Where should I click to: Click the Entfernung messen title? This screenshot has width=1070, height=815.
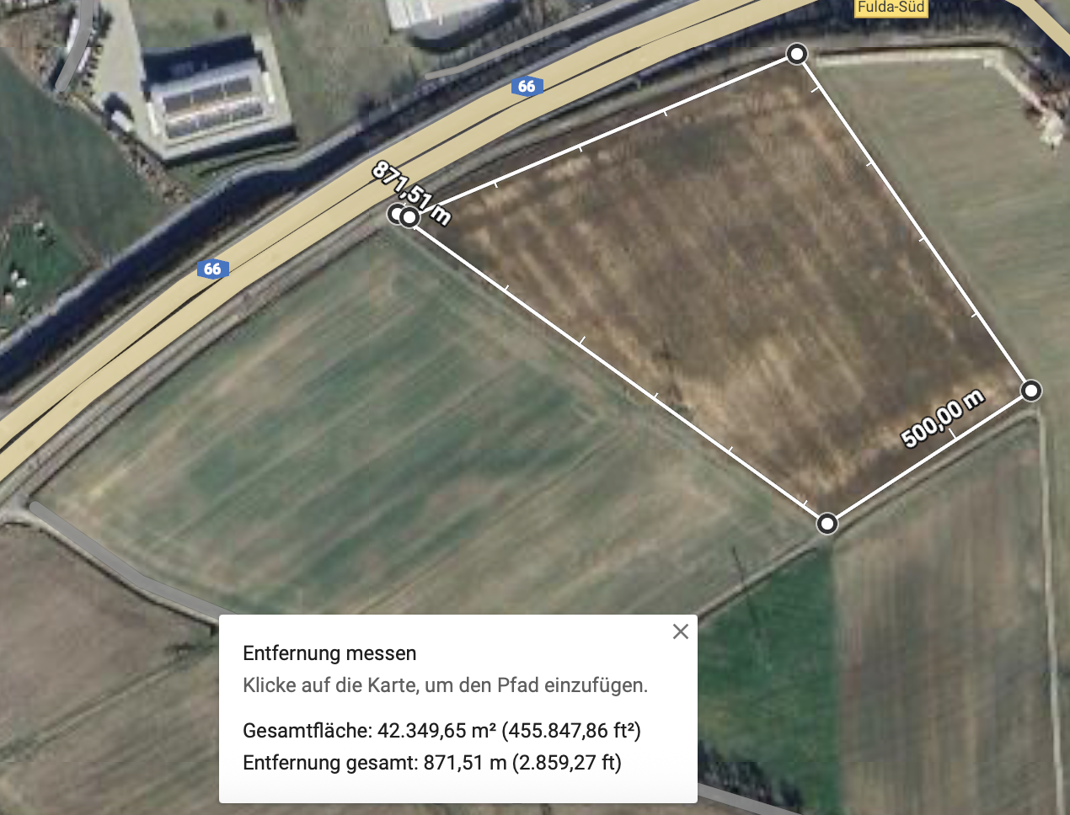point(329,653)
